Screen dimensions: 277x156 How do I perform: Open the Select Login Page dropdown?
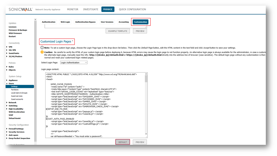point(74,63)
